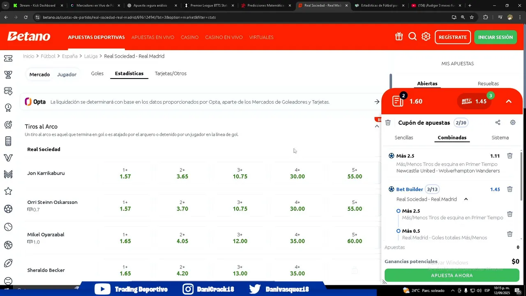
Task: Select the American football icon in sidebar
Action: [x=8, y=263]
